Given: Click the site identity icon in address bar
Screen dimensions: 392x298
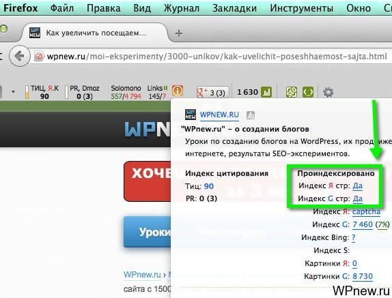Looking at the screenshot, I should click(x=39, y=56).
